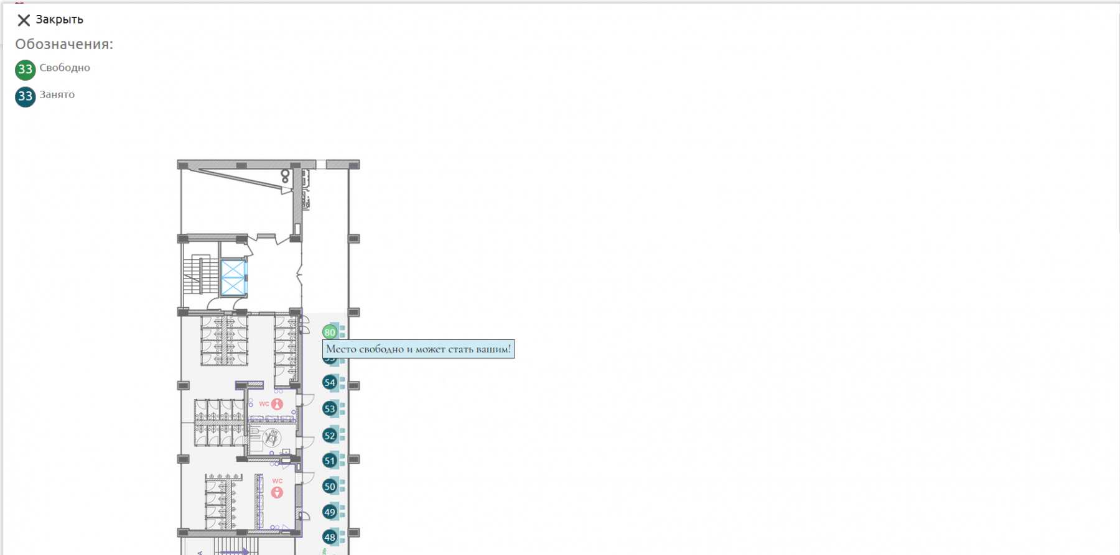1120x555 pixels.
Task: Click the green Свободно legend circle
Action: tap(25, 70)
